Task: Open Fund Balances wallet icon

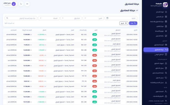Action: pyautogui.click(x=166, y=45)
